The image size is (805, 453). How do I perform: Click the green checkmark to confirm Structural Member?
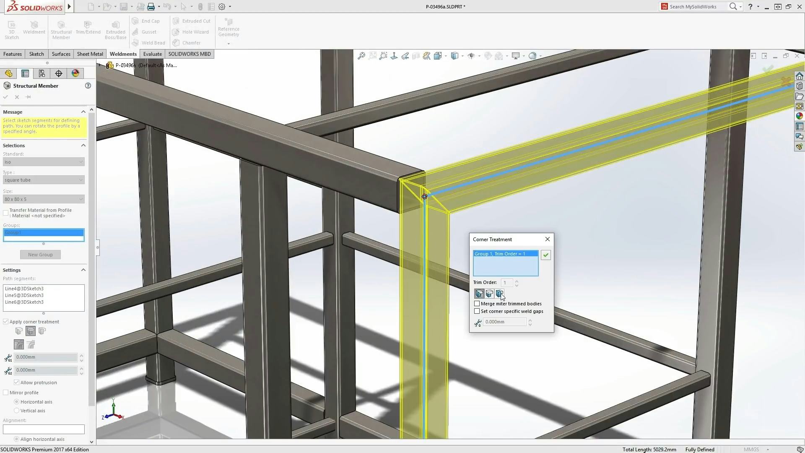coord(5,96)
